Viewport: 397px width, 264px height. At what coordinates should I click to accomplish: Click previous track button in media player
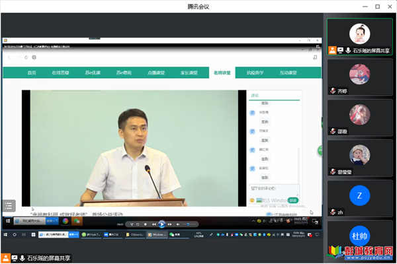(x=154, y=224)
